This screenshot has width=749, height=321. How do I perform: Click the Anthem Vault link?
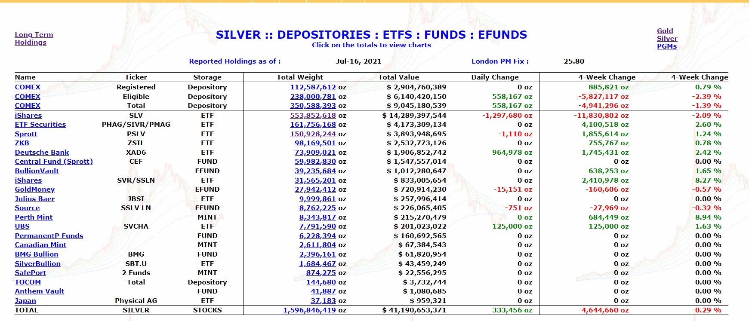pyautogui.click(x=40, y=291)
